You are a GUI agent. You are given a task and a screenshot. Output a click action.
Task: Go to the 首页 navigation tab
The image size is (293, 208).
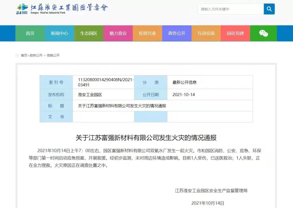coord(30,33)
